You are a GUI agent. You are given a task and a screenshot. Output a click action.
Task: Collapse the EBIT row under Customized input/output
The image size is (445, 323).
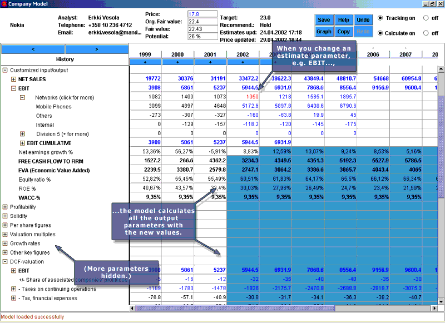(13, 88)
